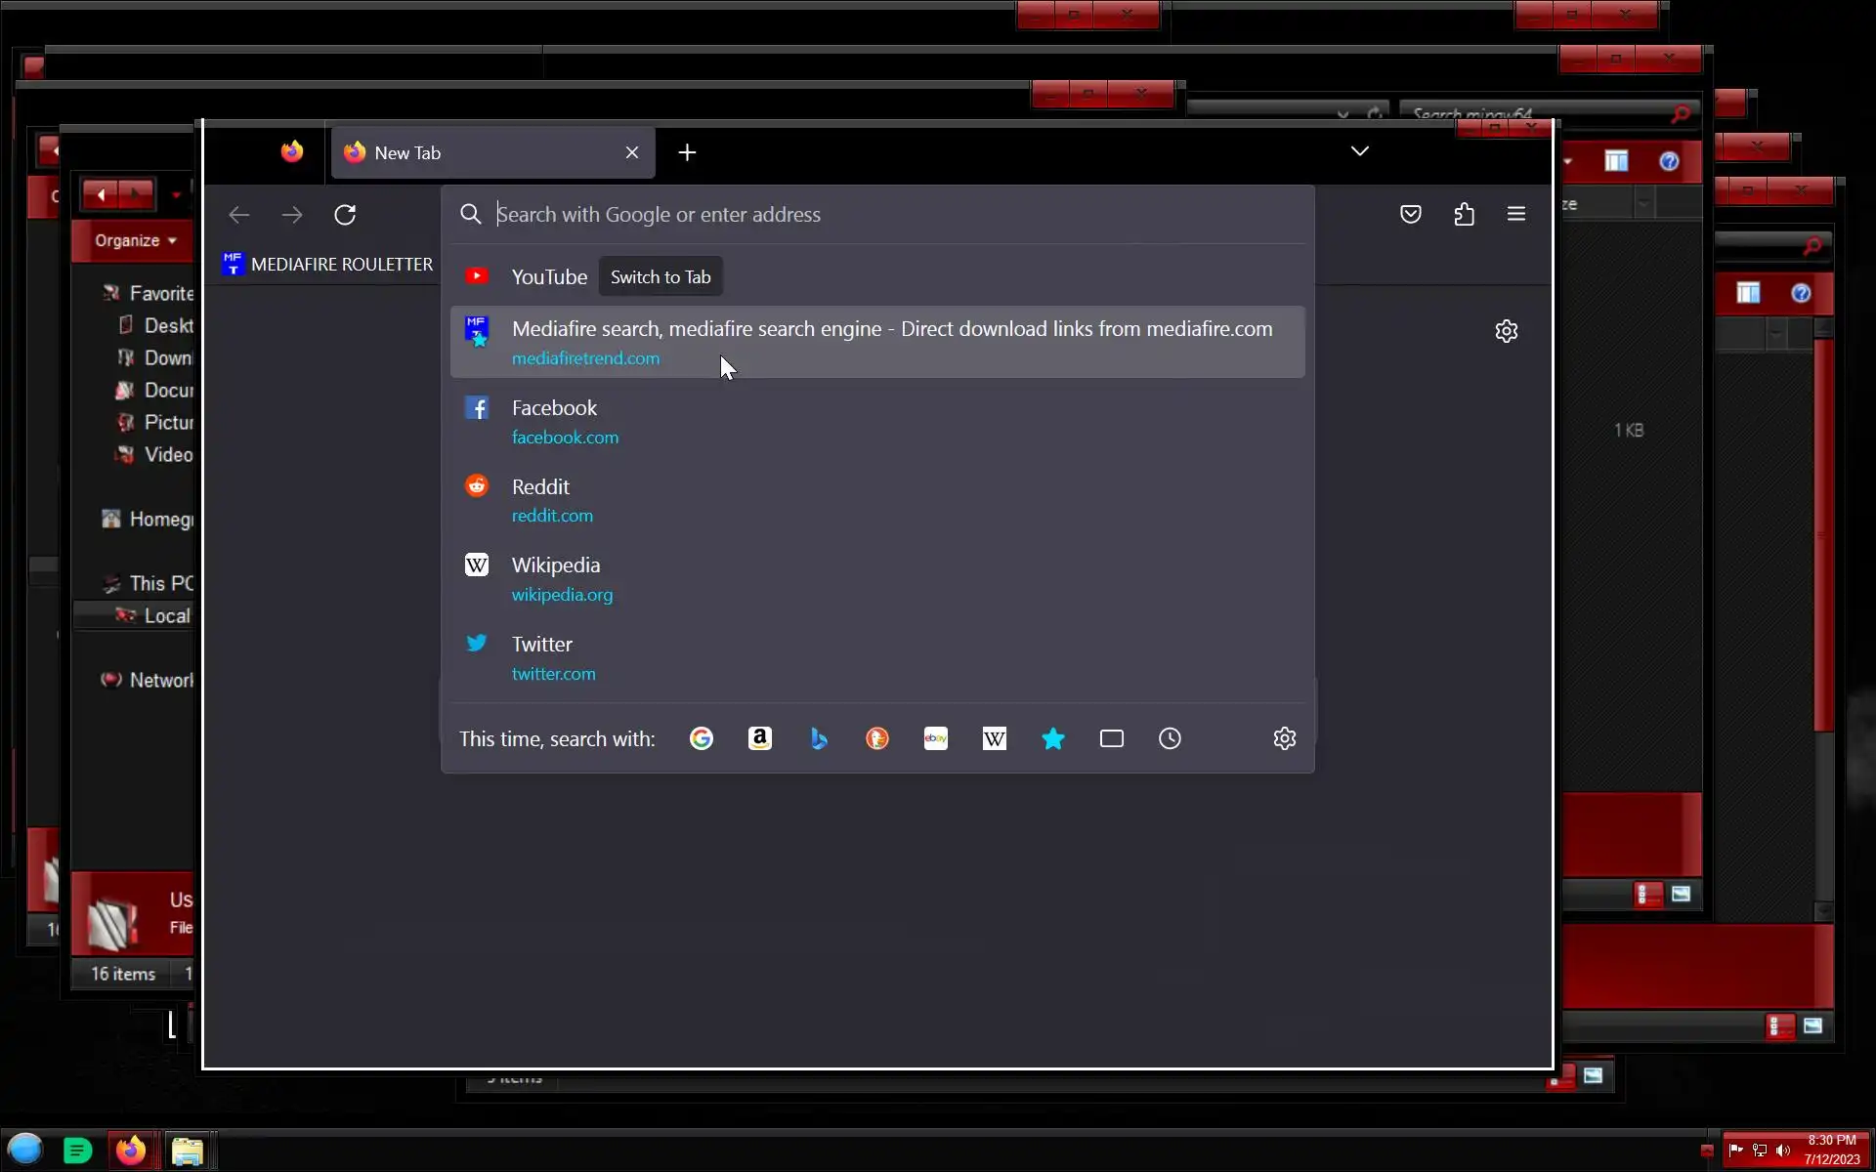Search this time with Google icon
This screenshot has height=1172, width=1876.
pyautogui.click(x=702, y=738)
